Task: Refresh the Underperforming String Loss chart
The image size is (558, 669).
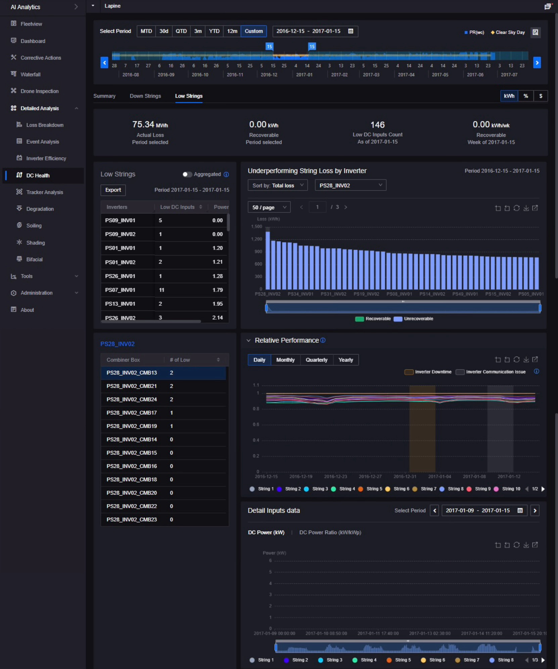Action: (517, 208)
